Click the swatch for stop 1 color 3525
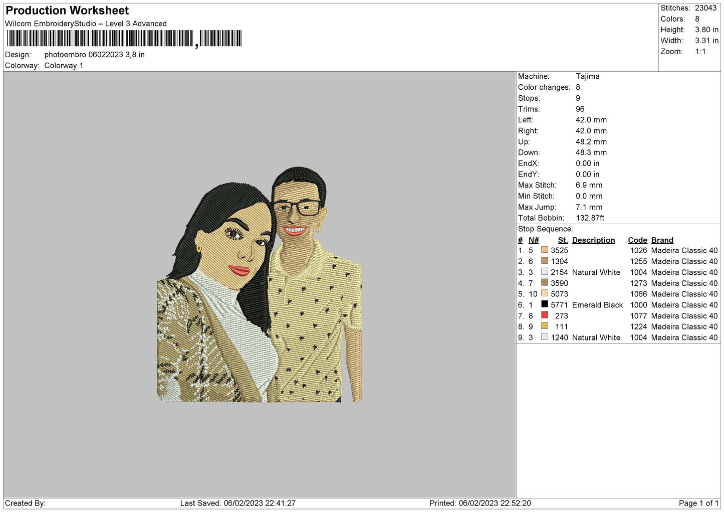Image resolution: width=724 pixels, height=512 pixels. click(x=545, y=250)
